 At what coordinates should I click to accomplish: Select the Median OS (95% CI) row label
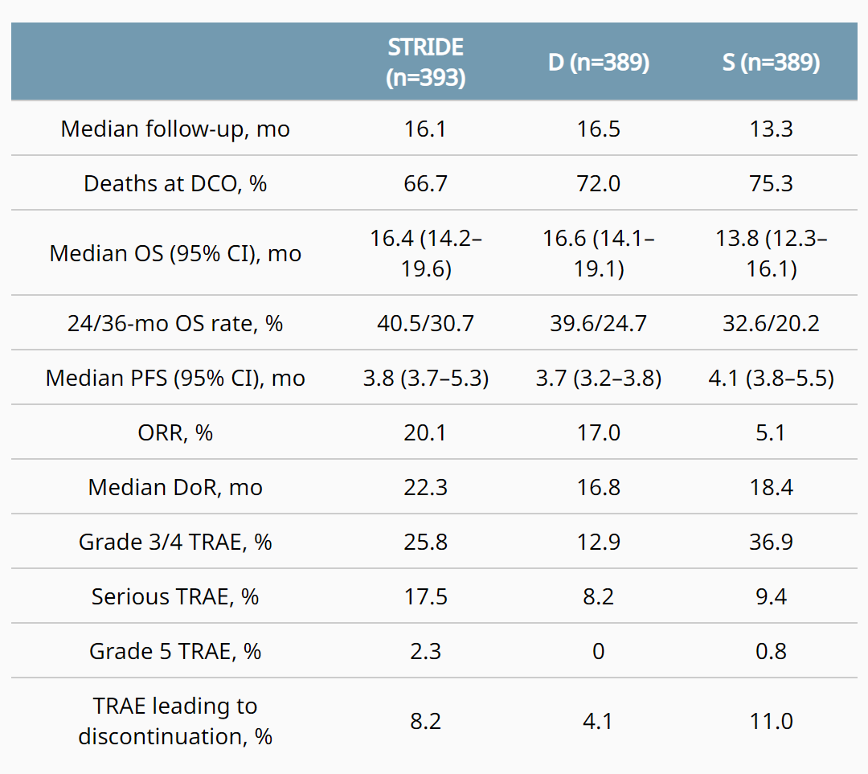pos(175,253)
